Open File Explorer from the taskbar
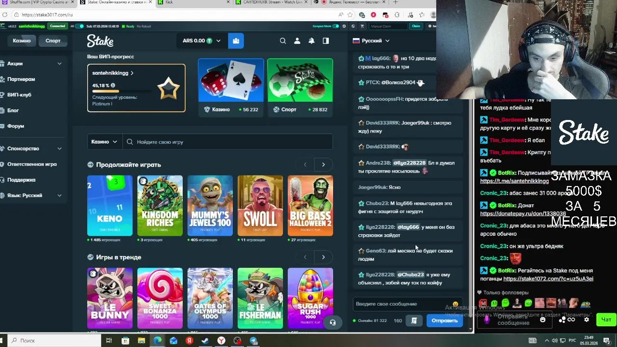Screen dimensions: 617x347 pyautogui.click(x=141, y=341)
